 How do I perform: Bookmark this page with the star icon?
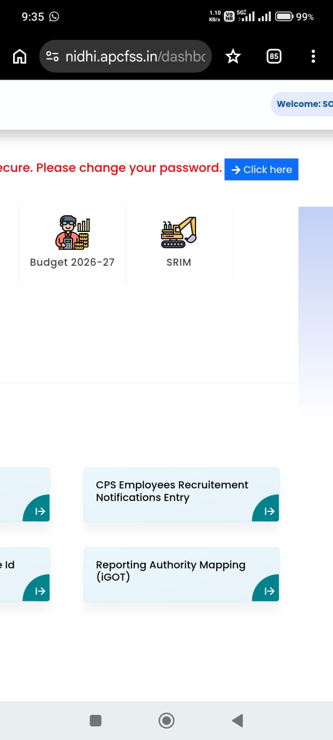point(233,56)
